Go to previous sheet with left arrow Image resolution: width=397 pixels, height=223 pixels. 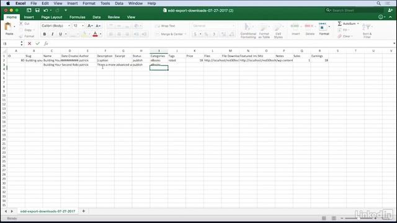pos(6,211)
